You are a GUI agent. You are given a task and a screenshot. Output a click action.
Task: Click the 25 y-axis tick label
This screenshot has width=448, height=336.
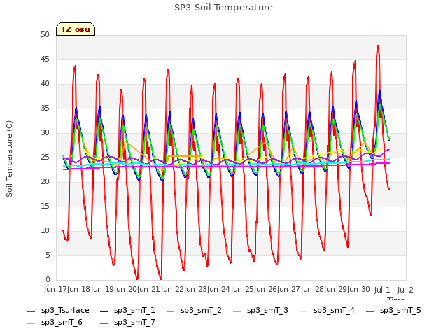[x=45, y=157]
